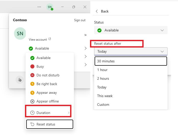Sign out of the Contoso account
The width and height of the screenshot is (178, 138).
80,20
